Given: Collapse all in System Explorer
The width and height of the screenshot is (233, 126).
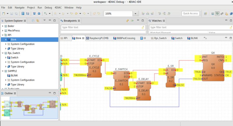Looking at the screenshot, I should click(x=33, y=21).
